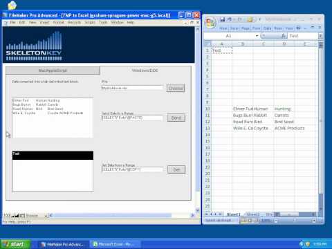
Task: Open the FileMaker Edit menu
Action: (22, 22)
